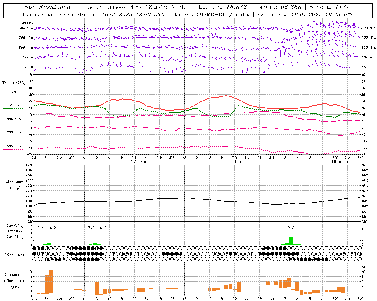
Task: Click the Конвективн. convective cloud label
Action: (x=15, y=275)
